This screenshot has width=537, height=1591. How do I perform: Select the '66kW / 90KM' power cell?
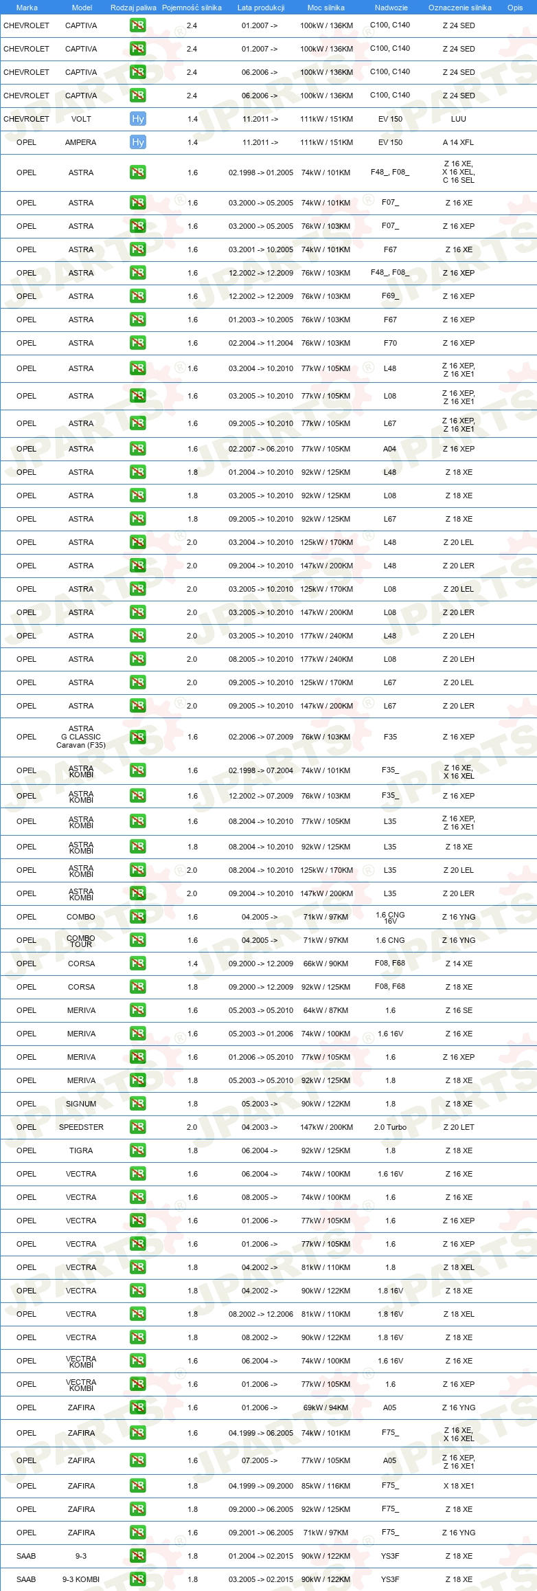point(325,964)
